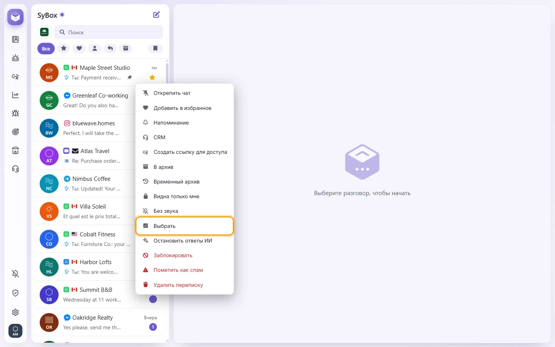This screenshot has height=347, width=555.
Task: Toggle the bookmark filter button
Action: click(155, 48)
